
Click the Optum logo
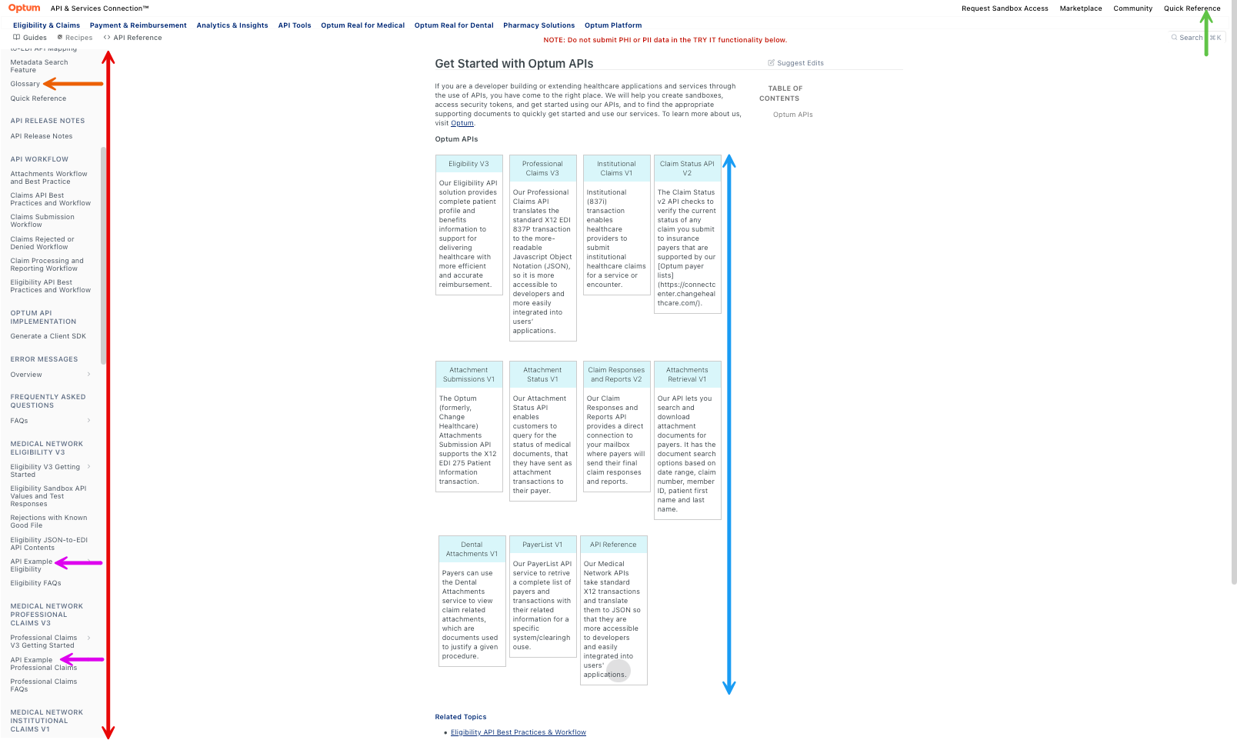[24, 8]
